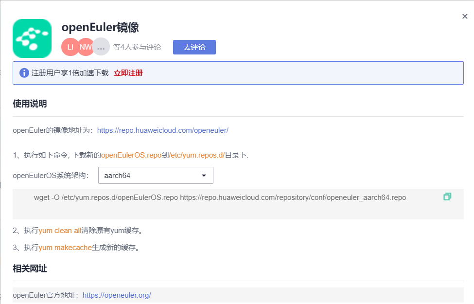The height and width of the screenshot is (304, 474).
Task: Show more commenters via ellipsis avatar
Action: coord(101,47)
